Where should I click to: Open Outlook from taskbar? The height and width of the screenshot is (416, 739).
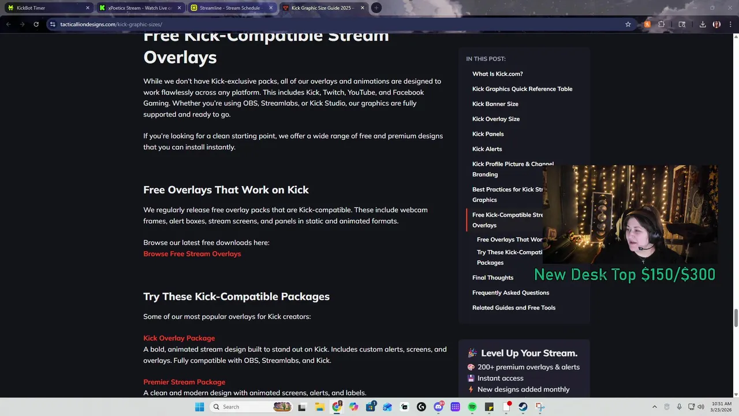pos(387,407)
